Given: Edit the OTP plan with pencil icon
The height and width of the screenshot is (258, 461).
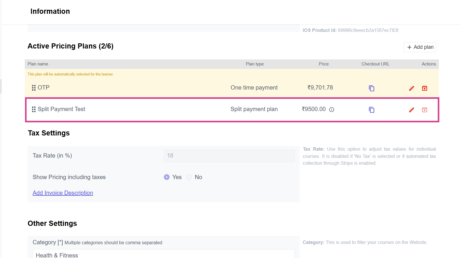Looking at the screenshot, I should (412, 88).
